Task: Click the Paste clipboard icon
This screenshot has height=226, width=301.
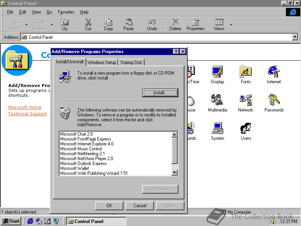Action: [x=129, y=22]
